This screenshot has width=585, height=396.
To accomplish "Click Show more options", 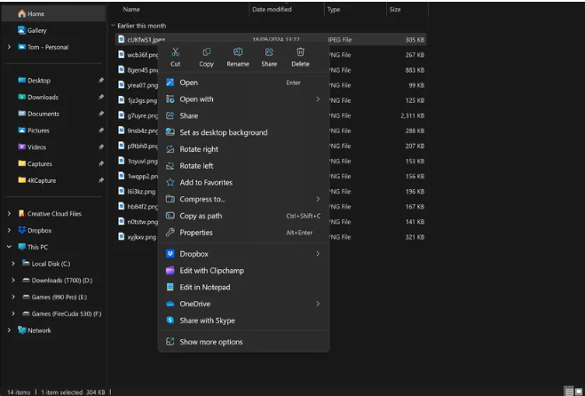I will click(x=210, y=342).
